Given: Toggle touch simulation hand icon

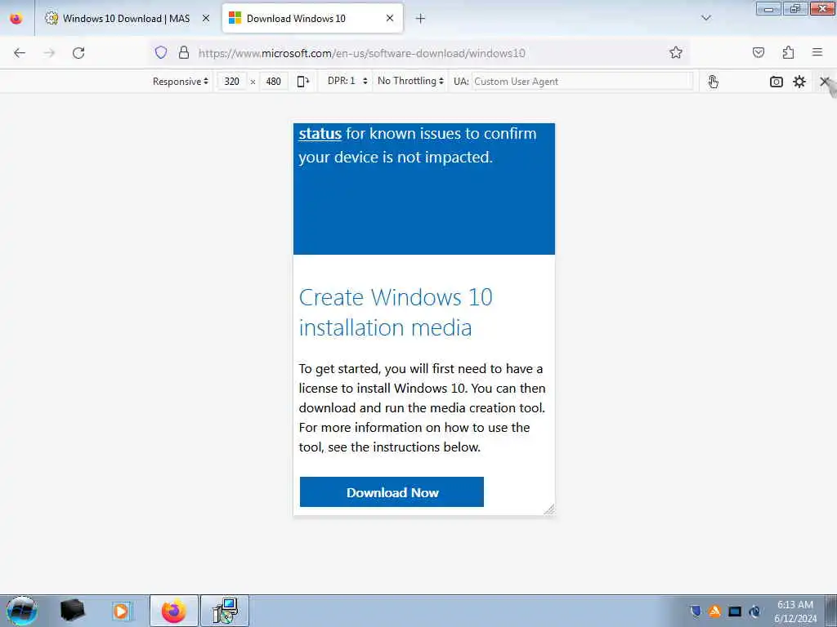Looking at the screenshot, I should pyautogui.click(x=713, y=82).
